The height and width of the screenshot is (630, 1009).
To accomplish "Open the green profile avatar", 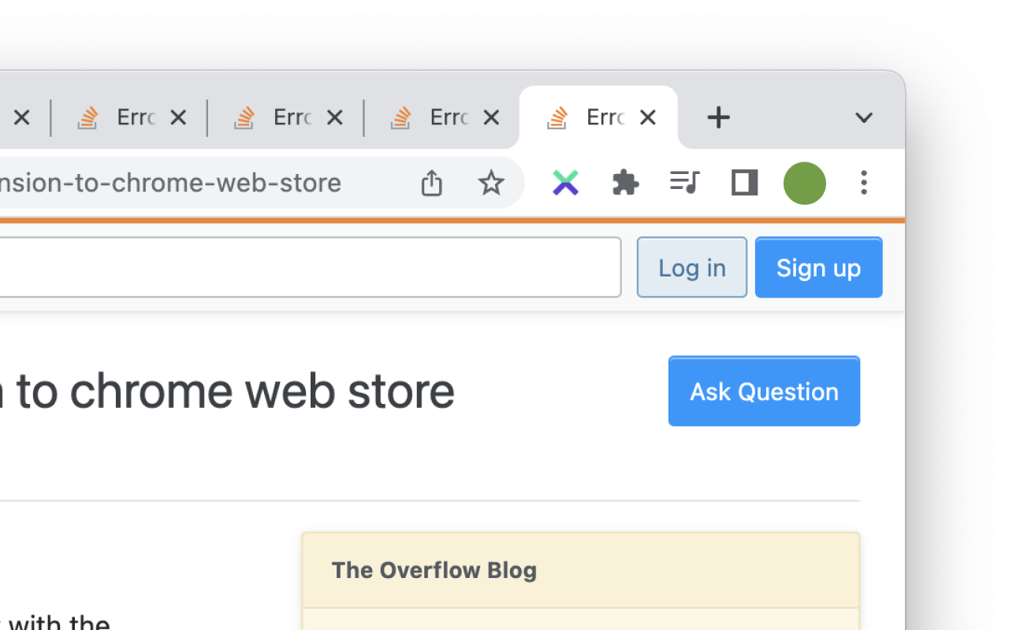I will pos(804,183).
